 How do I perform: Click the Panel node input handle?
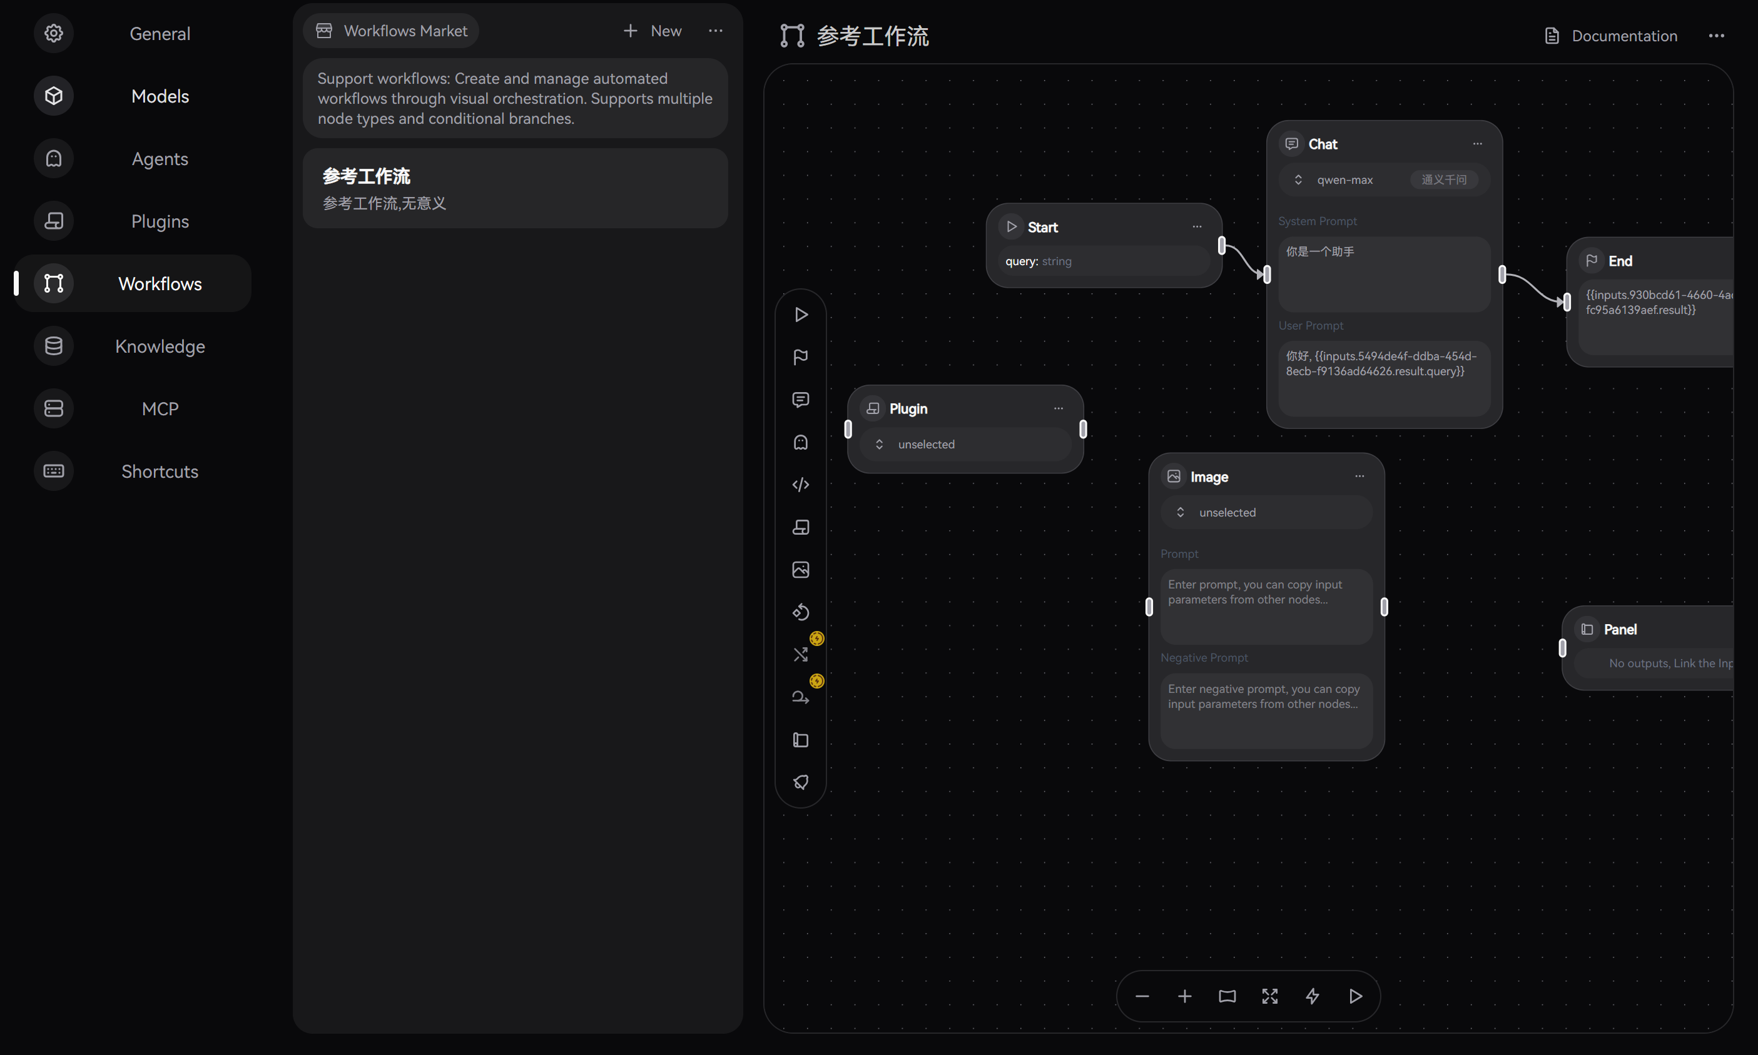point(1562,648)
